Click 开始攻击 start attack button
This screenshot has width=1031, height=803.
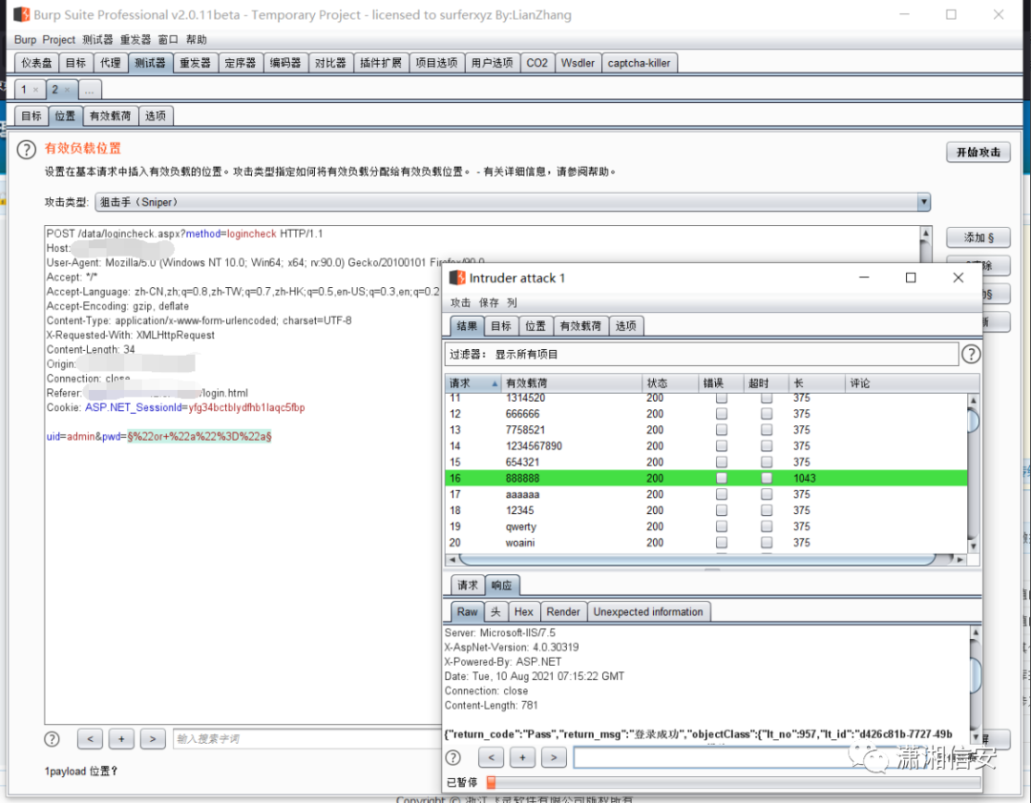click(x=978, y=153)
